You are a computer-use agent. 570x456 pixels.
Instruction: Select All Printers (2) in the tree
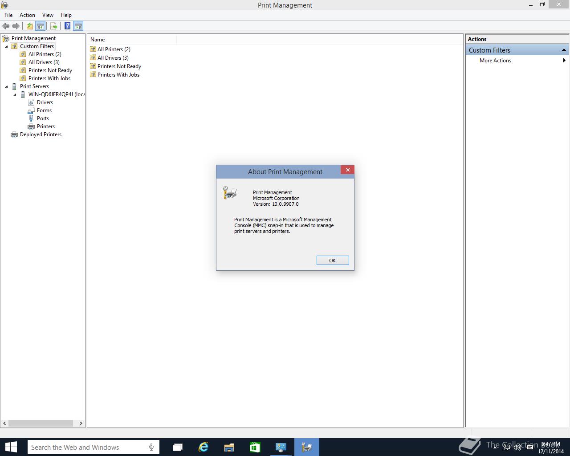tap(45, 54)
